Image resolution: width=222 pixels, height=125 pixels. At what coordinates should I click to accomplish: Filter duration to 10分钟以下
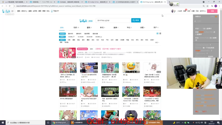click(71, 37)
